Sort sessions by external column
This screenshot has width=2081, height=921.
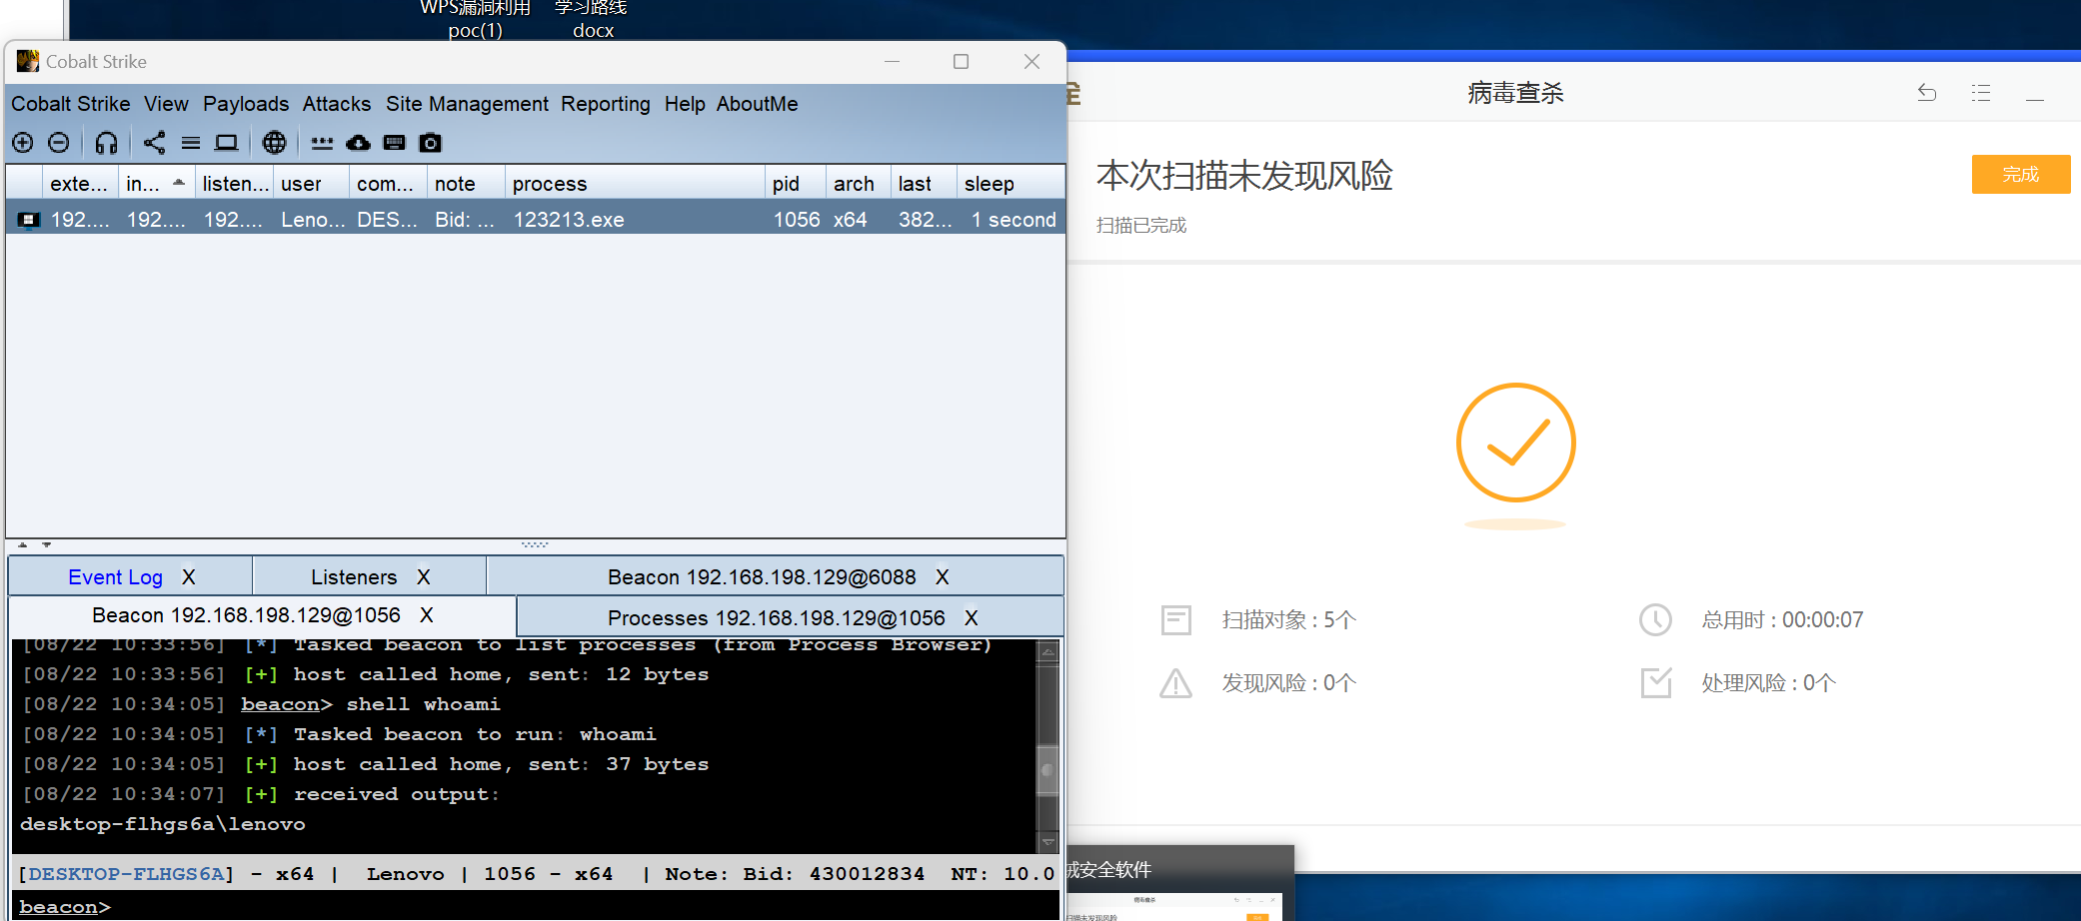tap(80, 184)
